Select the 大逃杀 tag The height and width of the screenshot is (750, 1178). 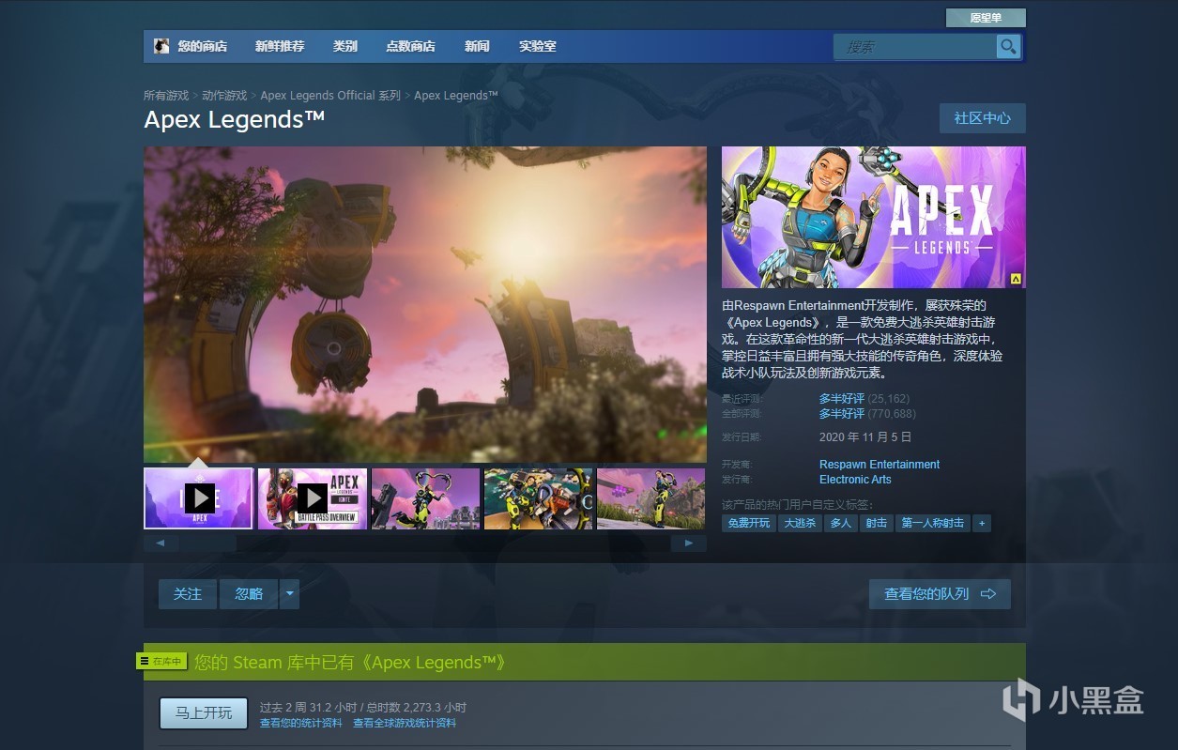(801, 523)
